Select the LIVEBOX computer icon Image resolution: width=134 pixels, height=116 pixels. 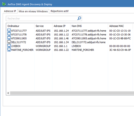point(9,46)
